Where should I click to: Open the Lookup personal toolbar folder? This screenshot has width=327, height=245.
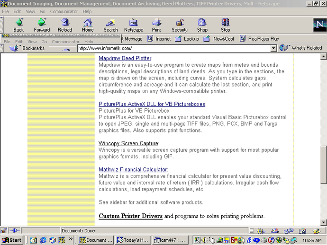[187, 39]
